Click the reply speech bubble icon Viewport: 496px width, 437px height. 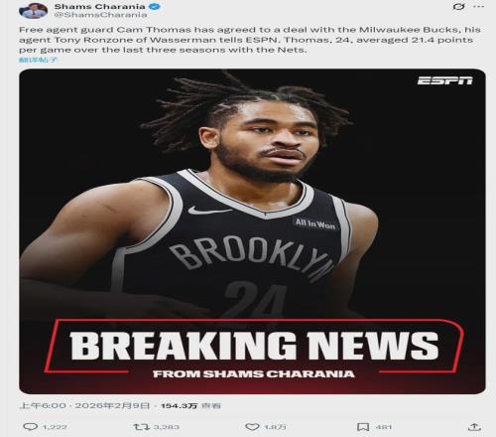[30, 427]
